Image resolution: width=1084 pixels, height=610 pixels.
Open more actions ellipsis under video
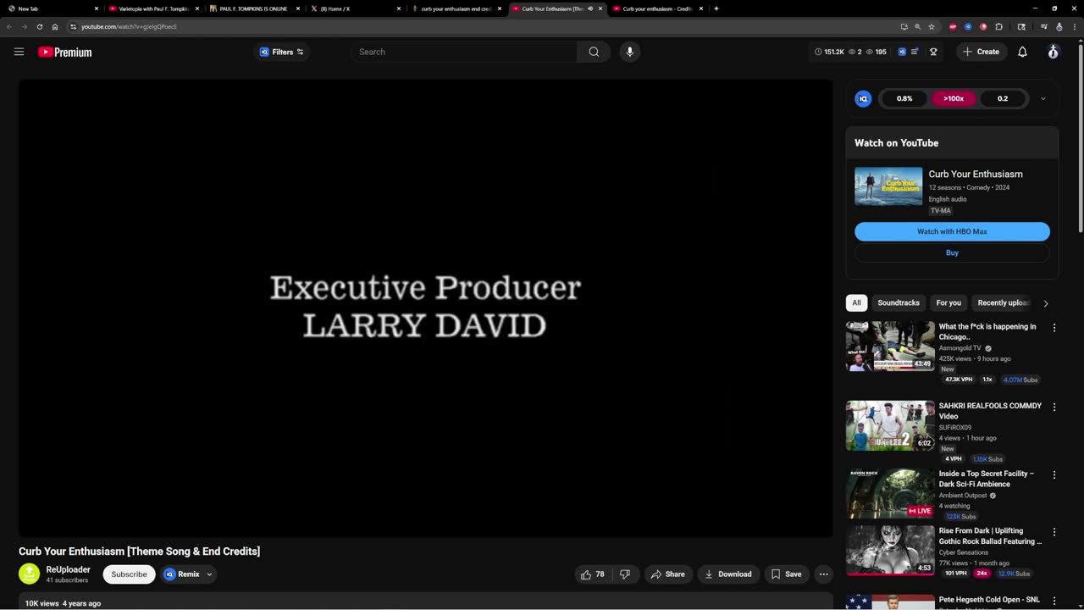click(x=823, y=574)
